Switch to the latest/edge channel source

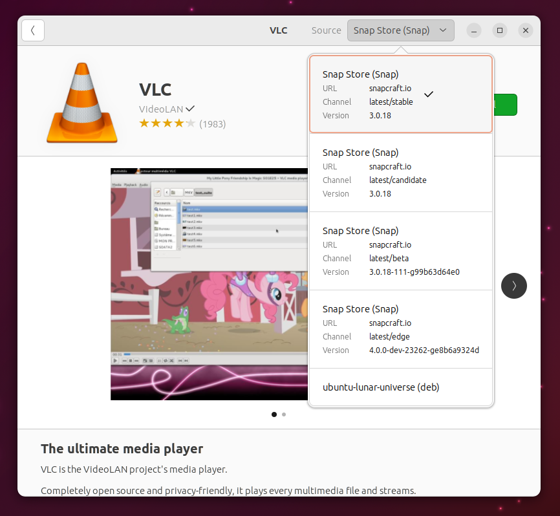tap(401, 329)
